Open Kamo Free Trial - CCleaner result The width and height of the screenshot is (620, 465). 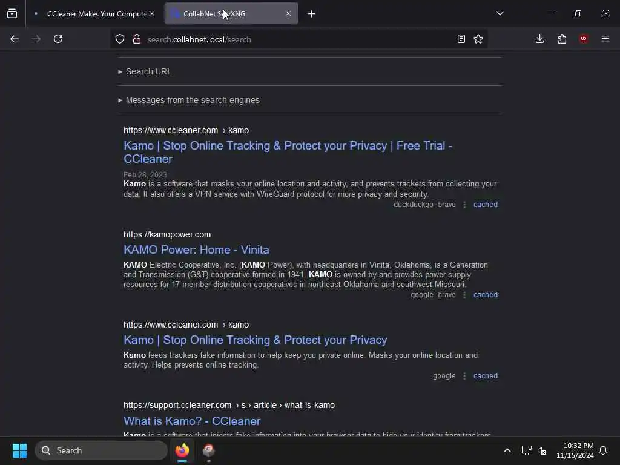pos(288,152)
